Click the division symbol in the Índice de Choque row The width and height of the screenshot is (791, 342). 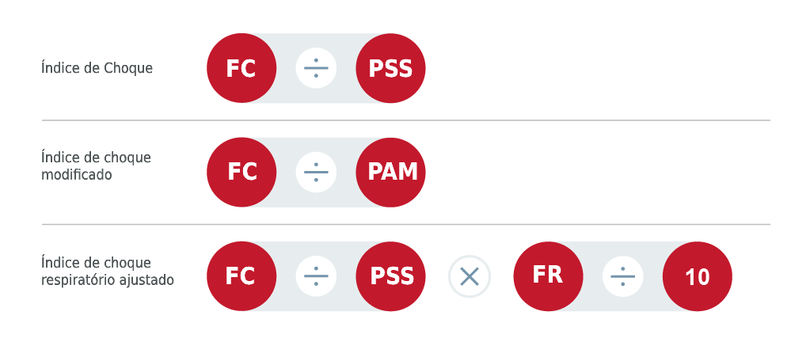pos(316,68)
